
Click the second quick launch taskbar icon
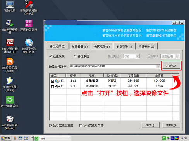pos(21,138)
